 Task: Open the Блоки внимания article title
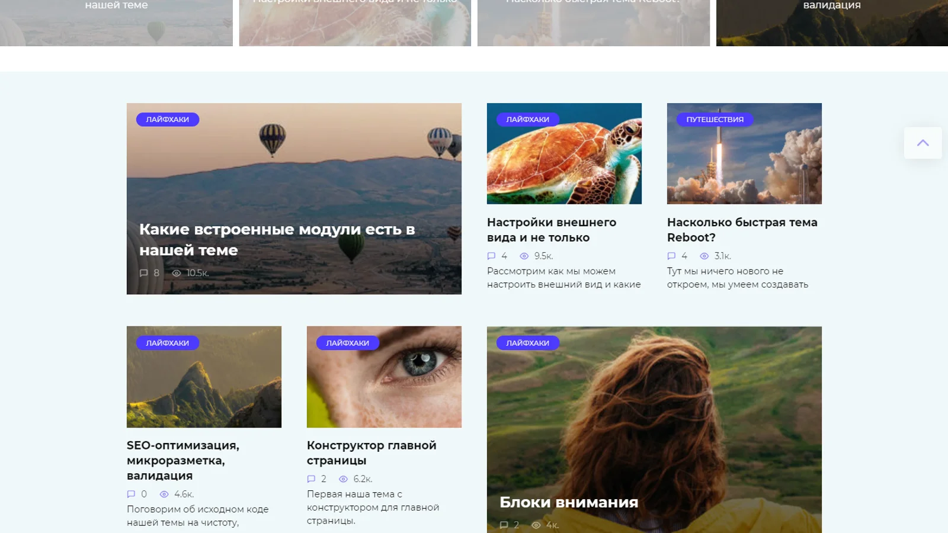tap(568, 502)
